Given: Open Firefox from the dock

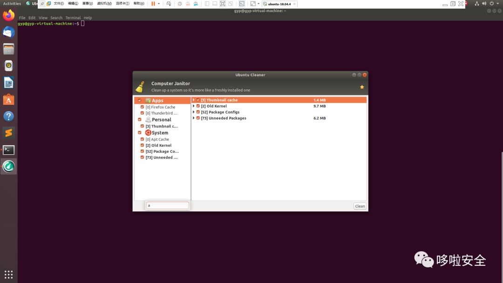Looking at the screenshot, I should tap(9, 15).
